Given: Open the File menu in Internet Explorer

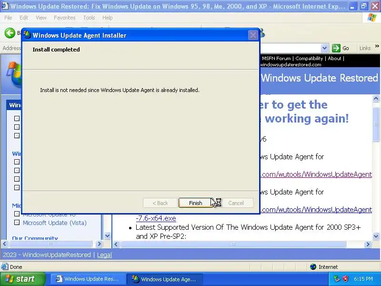Looking at the screenshot, I should pos(8,18).
